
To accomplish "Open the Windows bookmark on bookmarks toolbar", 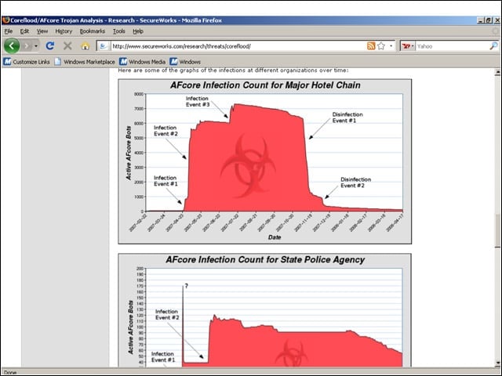I will pos(185,62).
